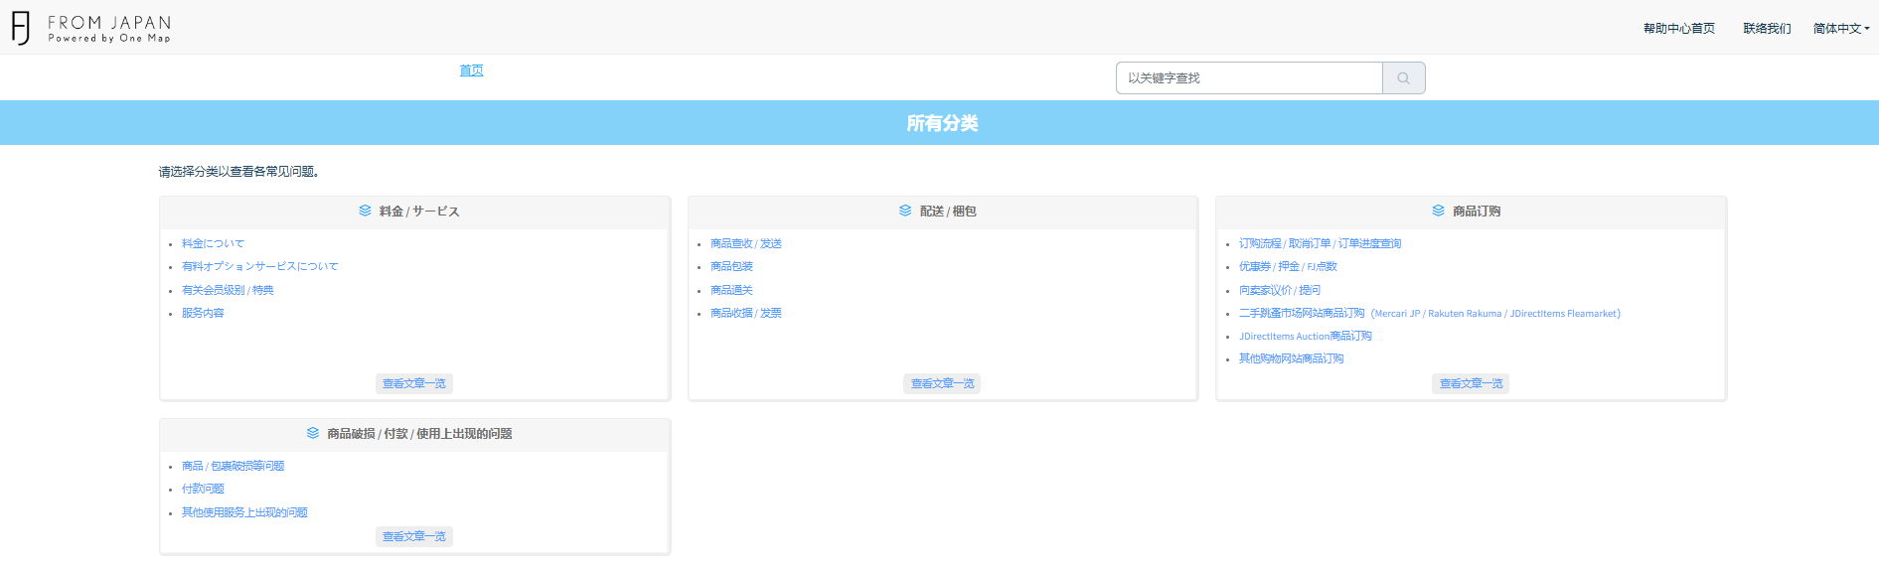Click the layers icon beside 料金 / サービス
The height and width of the screenshot is (569, 1879).
click(365, 211)
